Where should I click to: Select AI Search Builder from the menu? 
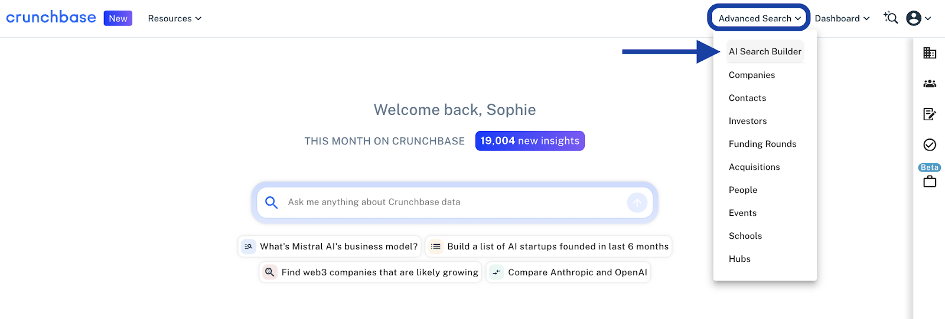click(x=765, y=51)
